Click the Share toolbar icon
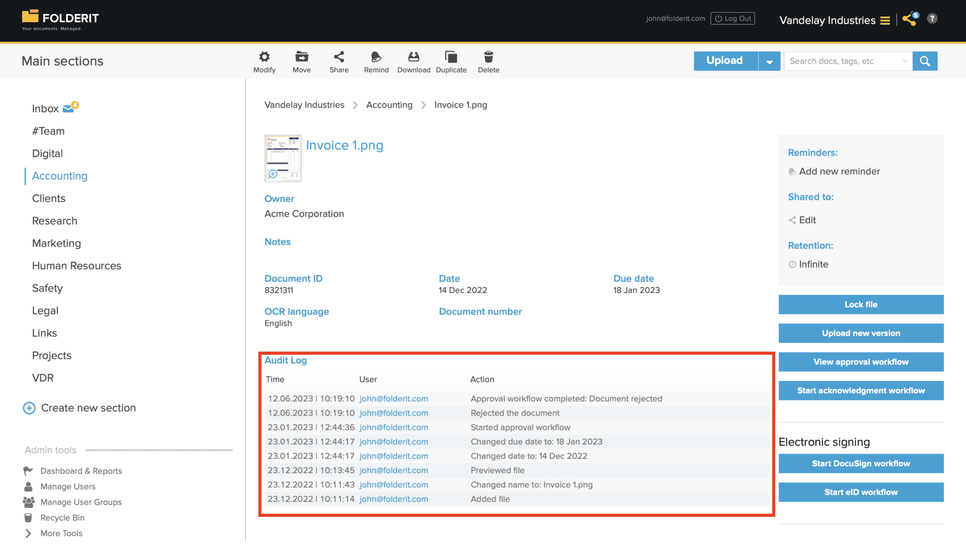Viewport: 966px width, 548px height. tap(339, 57)
